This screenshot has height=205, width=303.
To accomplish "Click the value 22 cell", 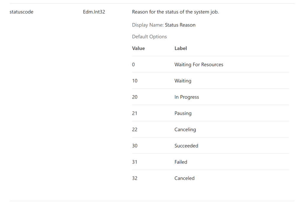I will [x=135, y=130].
